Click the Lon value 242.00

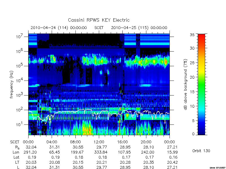pyautogui.click(x=147, y=152)
